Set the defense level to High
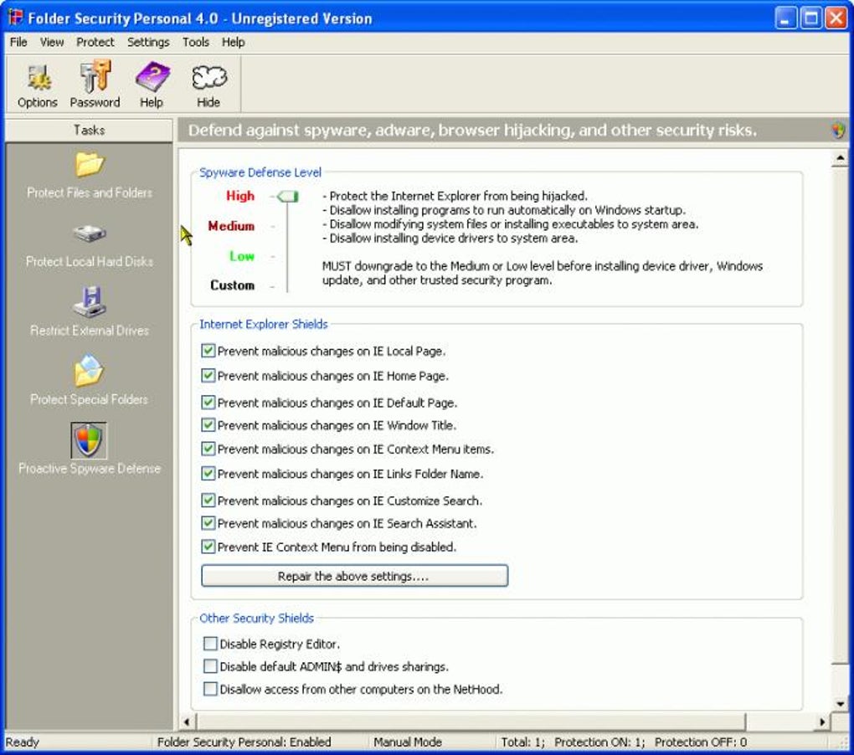This screenshot has height=755, width=854. 240,196
